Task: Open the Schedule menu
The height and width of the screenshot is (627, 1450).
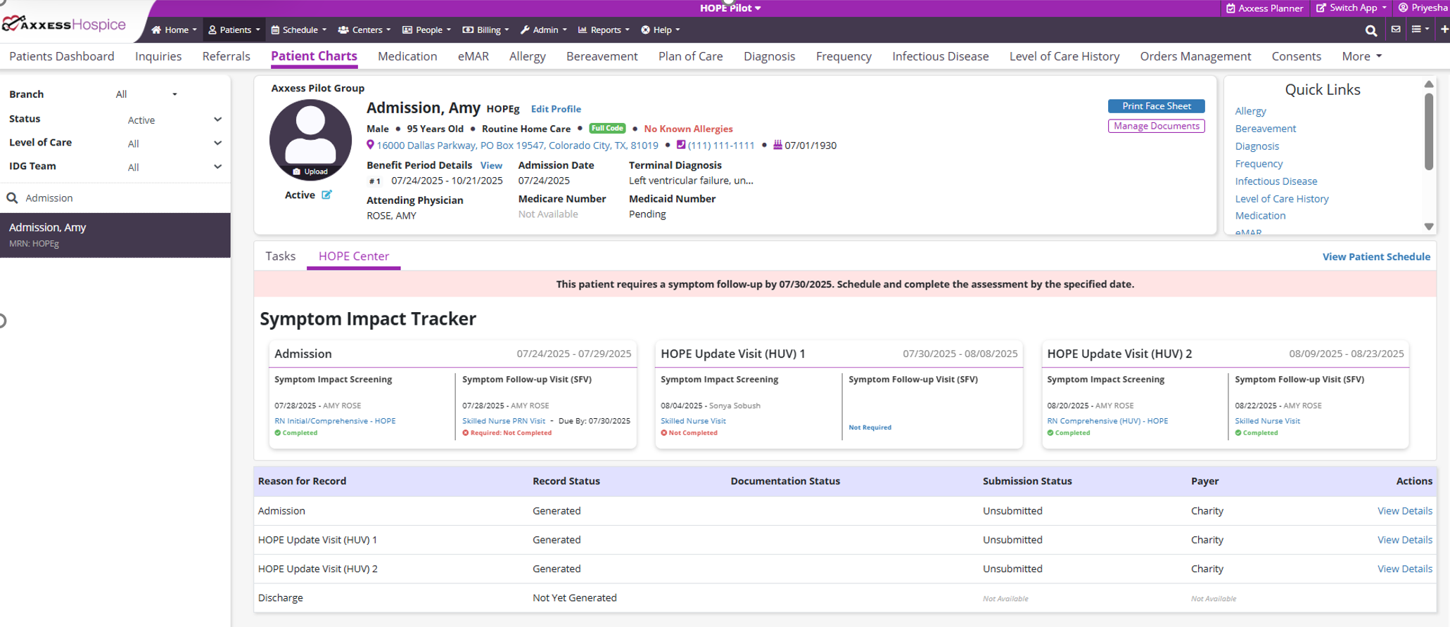Action: tap(299, 30)
